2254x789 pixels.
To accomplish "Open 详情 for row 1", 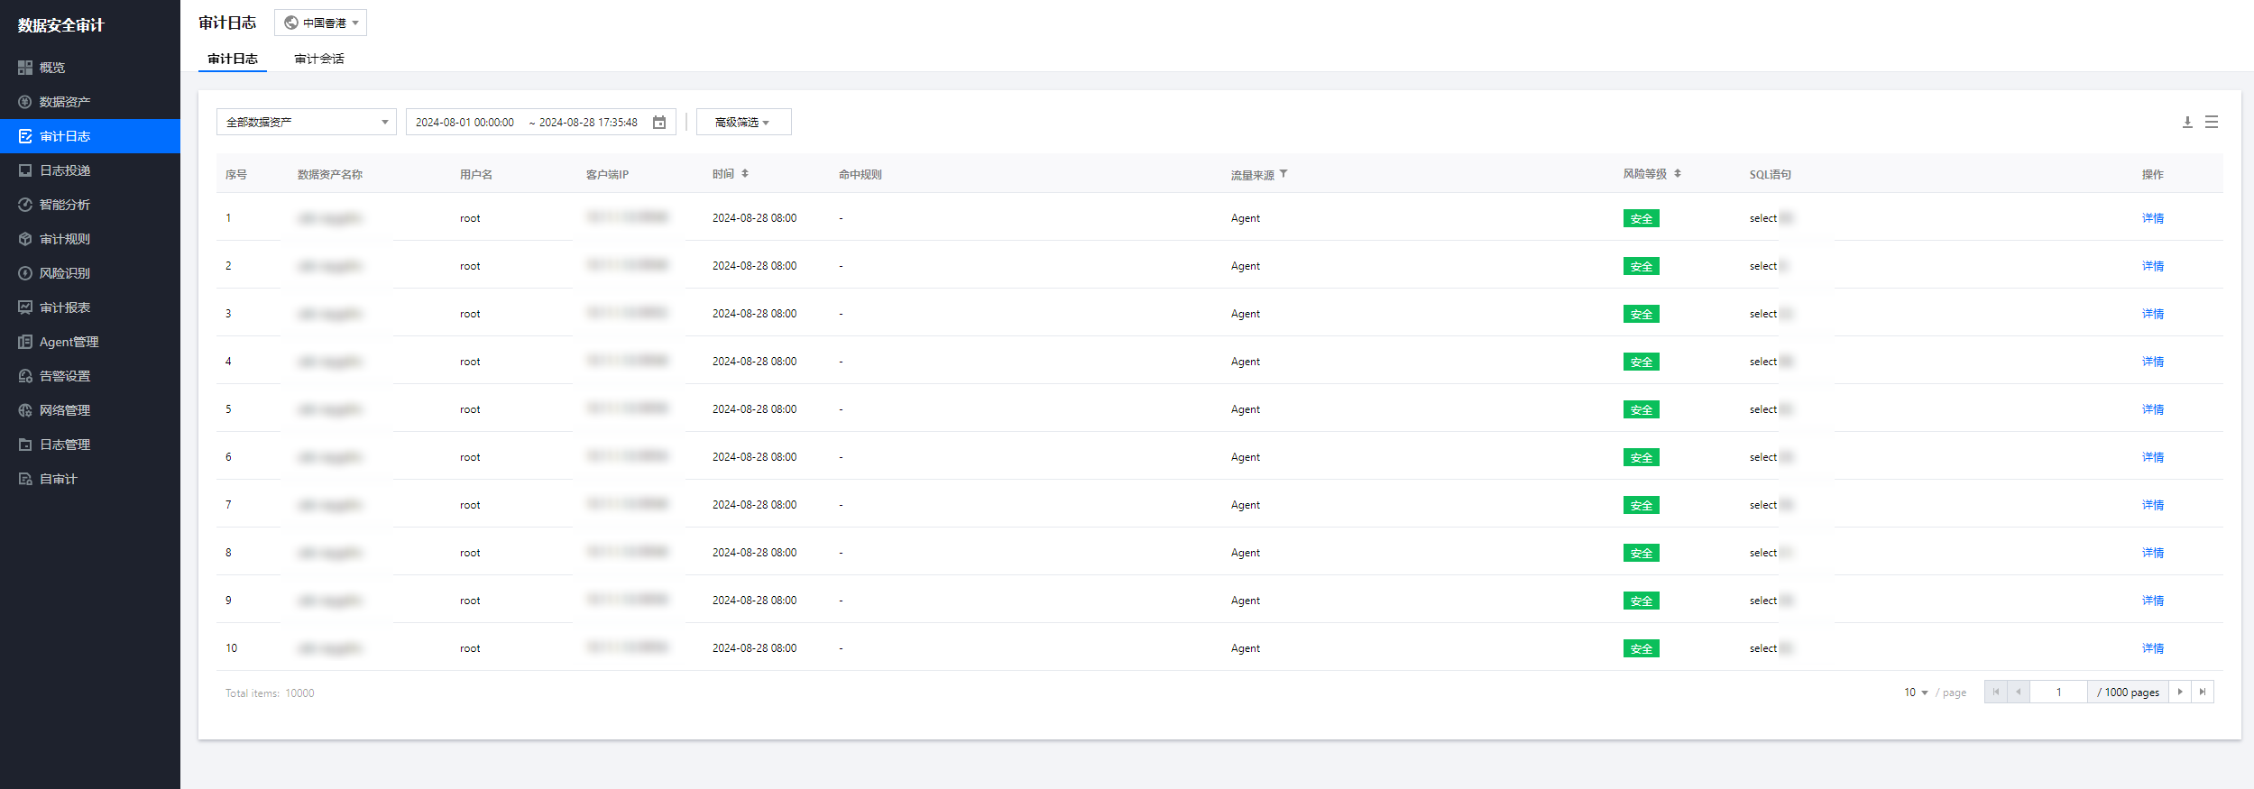I will pos(2153,218).
